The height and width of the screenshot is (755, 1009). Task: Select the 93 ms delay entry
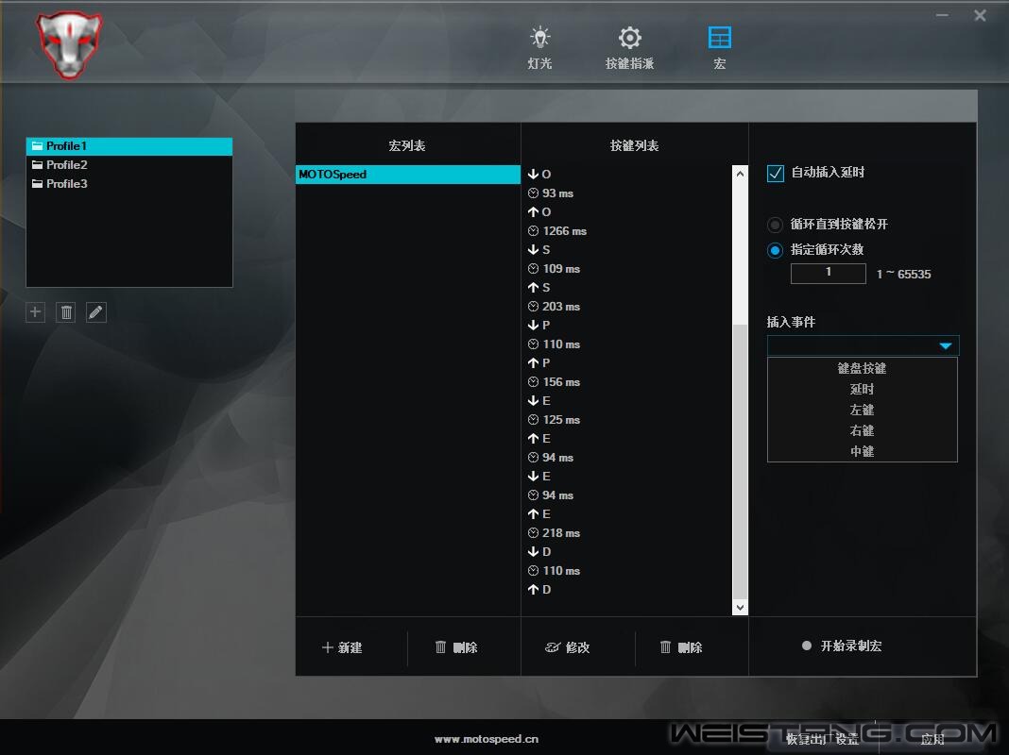(x=550, y=193)
